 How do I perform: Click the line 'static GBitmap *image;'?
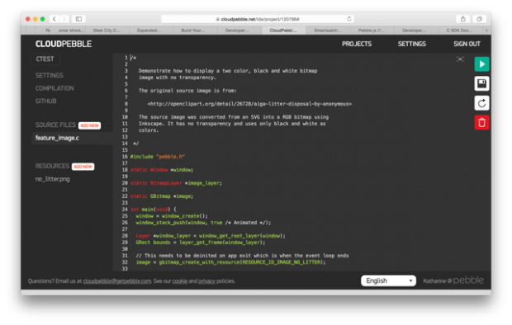click(162, 196)
